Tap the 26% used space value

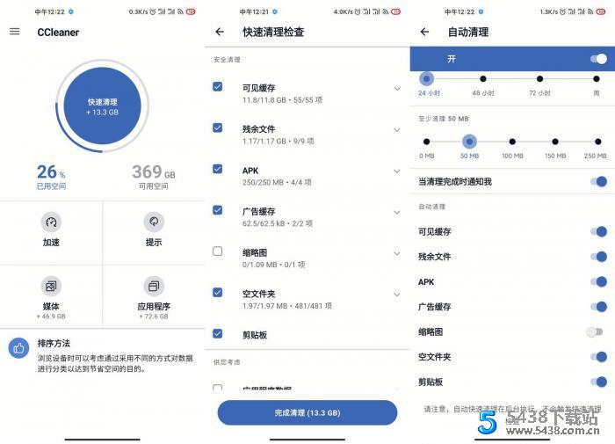pyautogui.click(x=51, y=172)
